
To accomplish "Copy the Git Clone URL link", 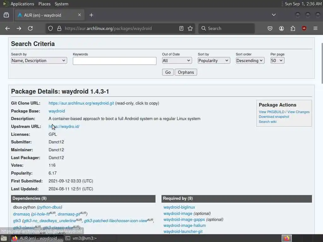I will 81,103.
